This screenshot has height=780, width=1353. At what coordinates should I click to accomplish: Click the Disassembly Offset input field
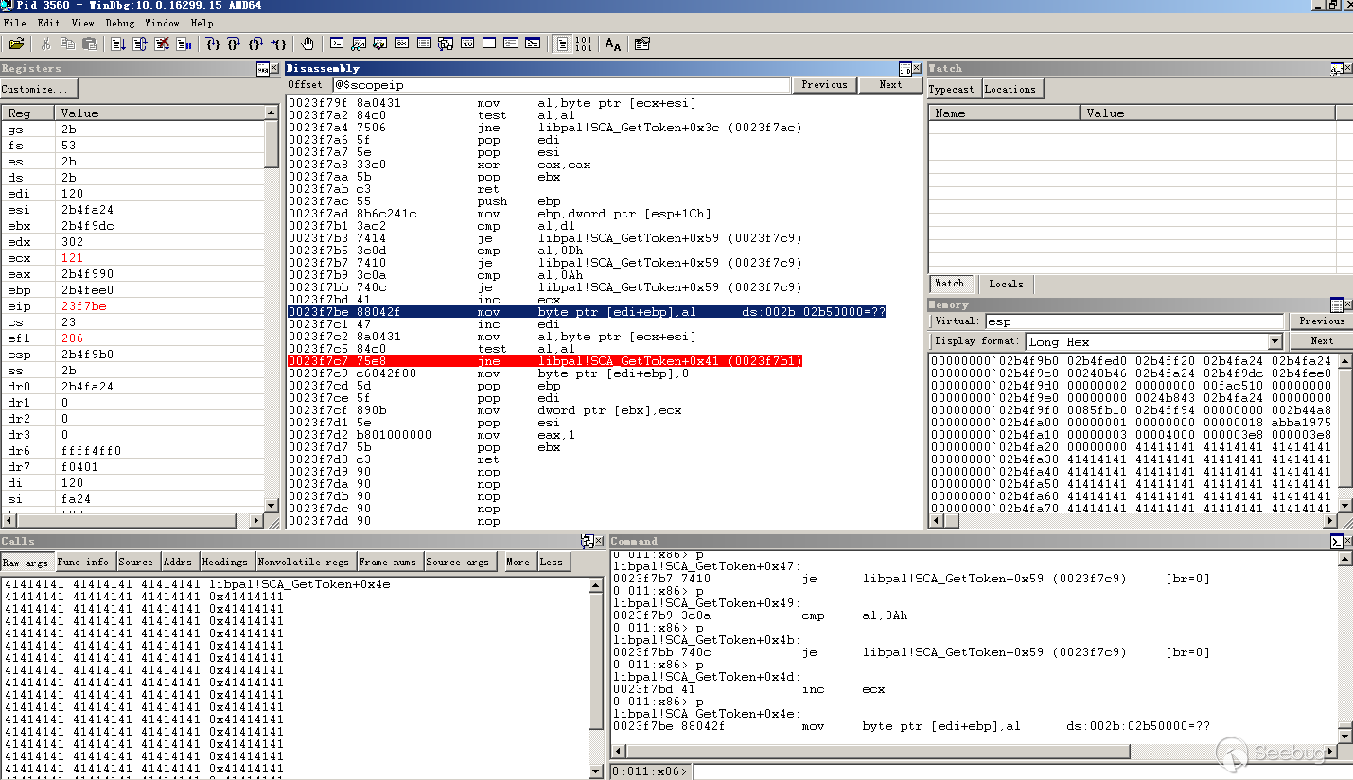560,85
